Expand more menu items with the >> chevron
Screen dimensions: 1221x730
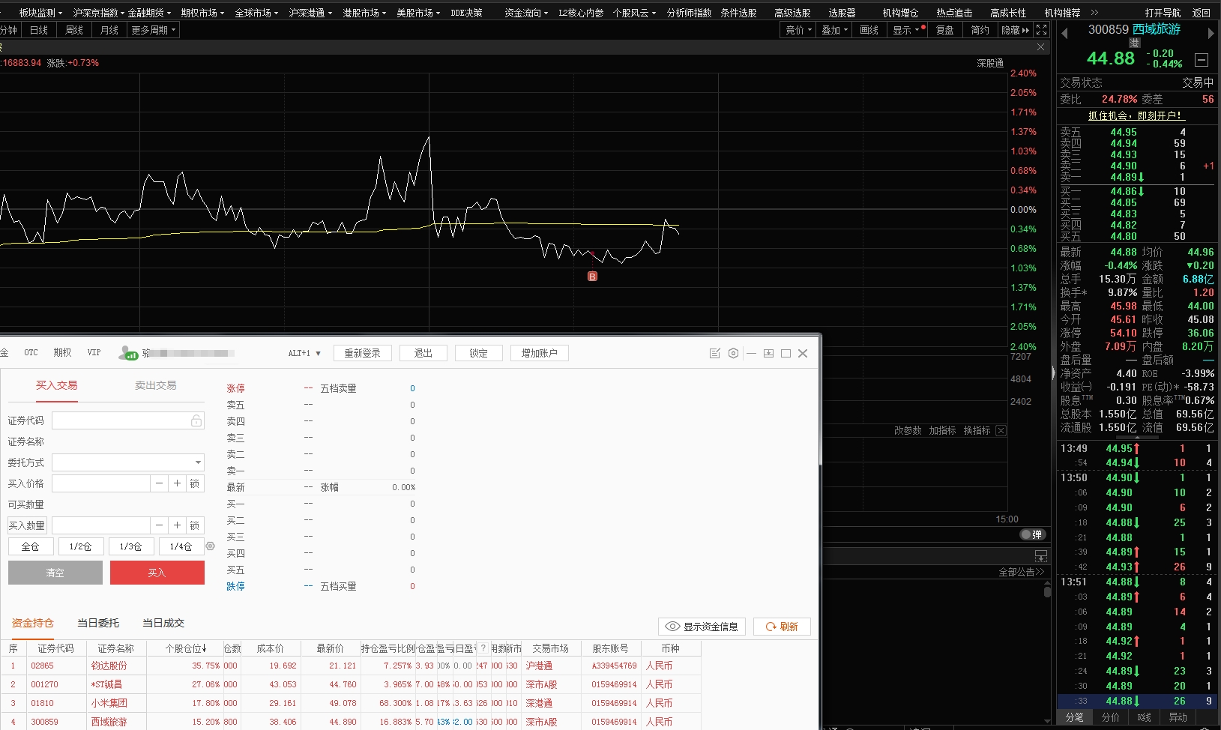[x=1094, y=13]
